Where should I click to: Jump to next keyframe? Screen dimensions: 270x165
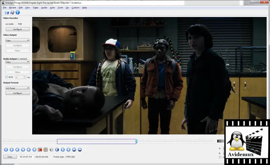(34, 150)
